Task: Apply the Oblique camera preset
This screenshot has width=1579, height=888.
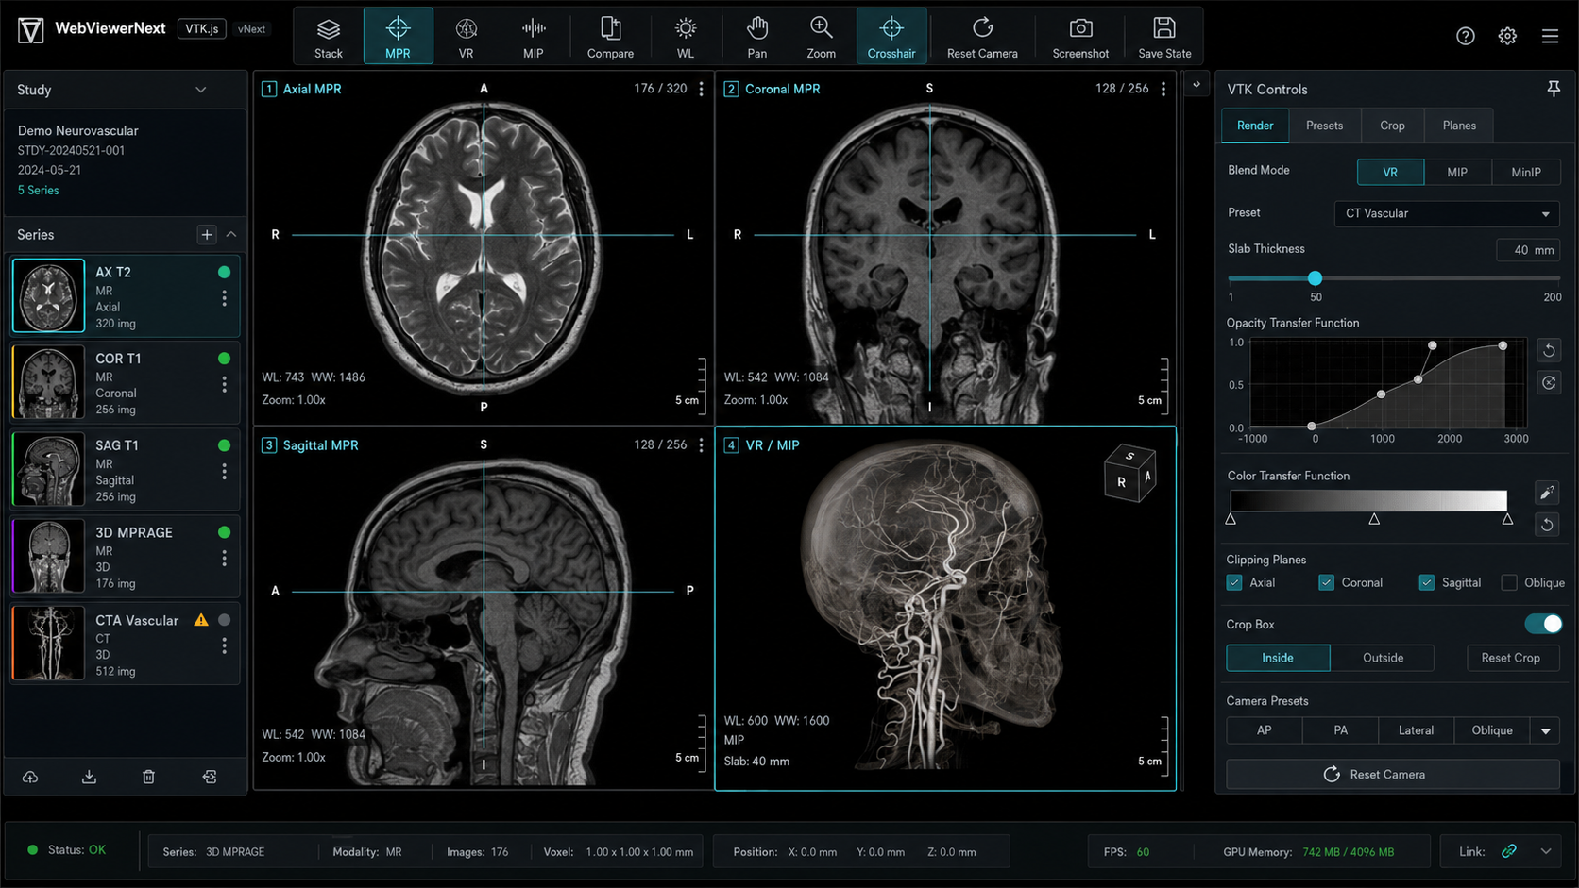Action: 1492,730
